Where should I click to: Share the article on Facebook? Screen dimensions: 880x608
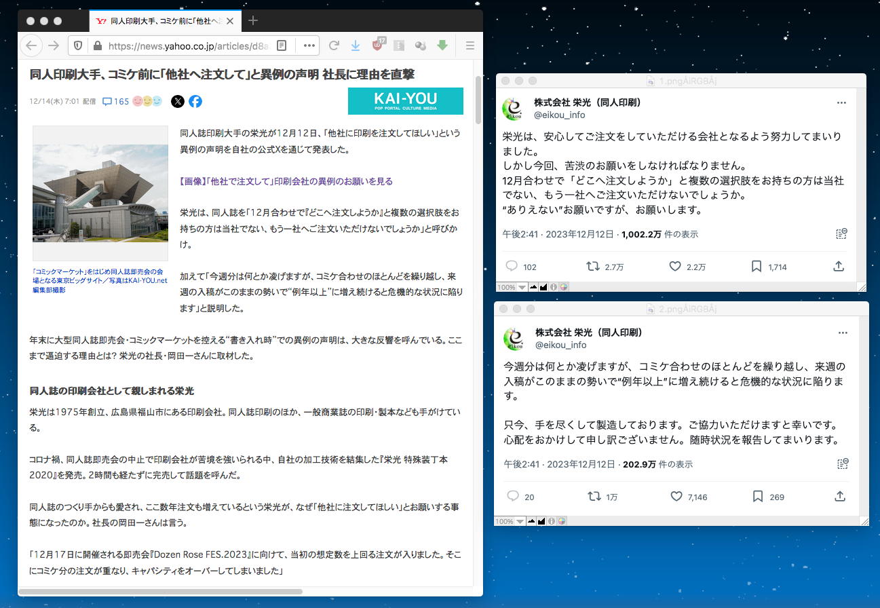[195, 102]
